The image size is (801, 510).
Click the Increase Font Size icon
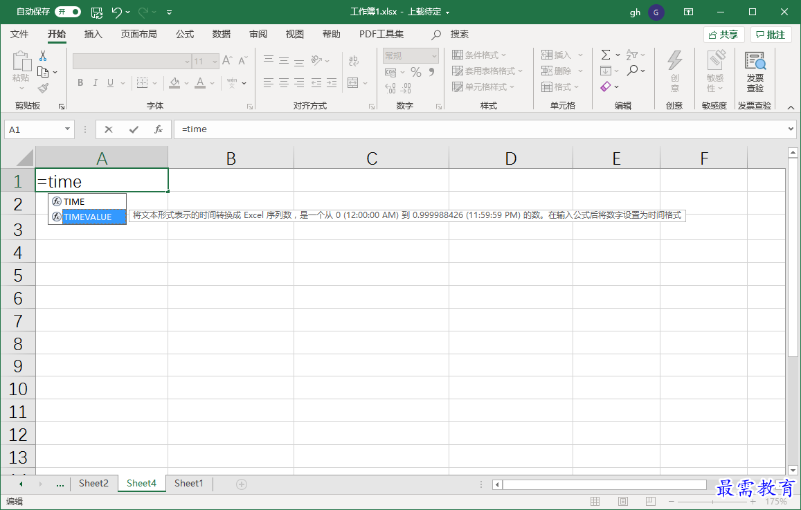[x=228, y=61]
